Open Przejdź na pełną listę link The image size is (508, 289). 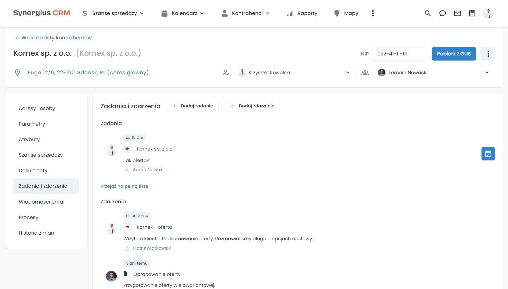[124, 186]
